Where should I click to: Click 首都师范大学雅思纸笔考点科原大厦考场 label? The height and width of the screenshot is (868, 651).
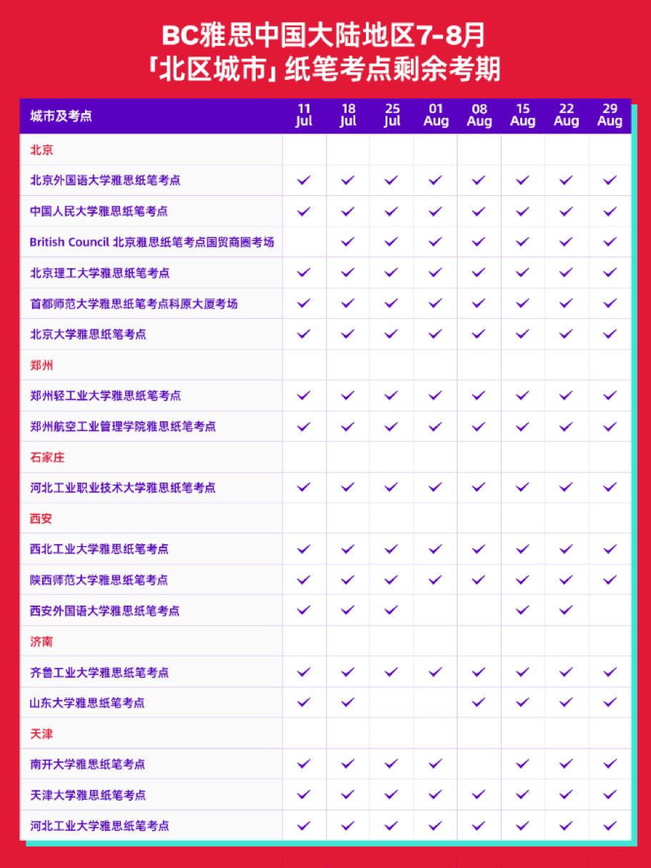coord(134,304)
